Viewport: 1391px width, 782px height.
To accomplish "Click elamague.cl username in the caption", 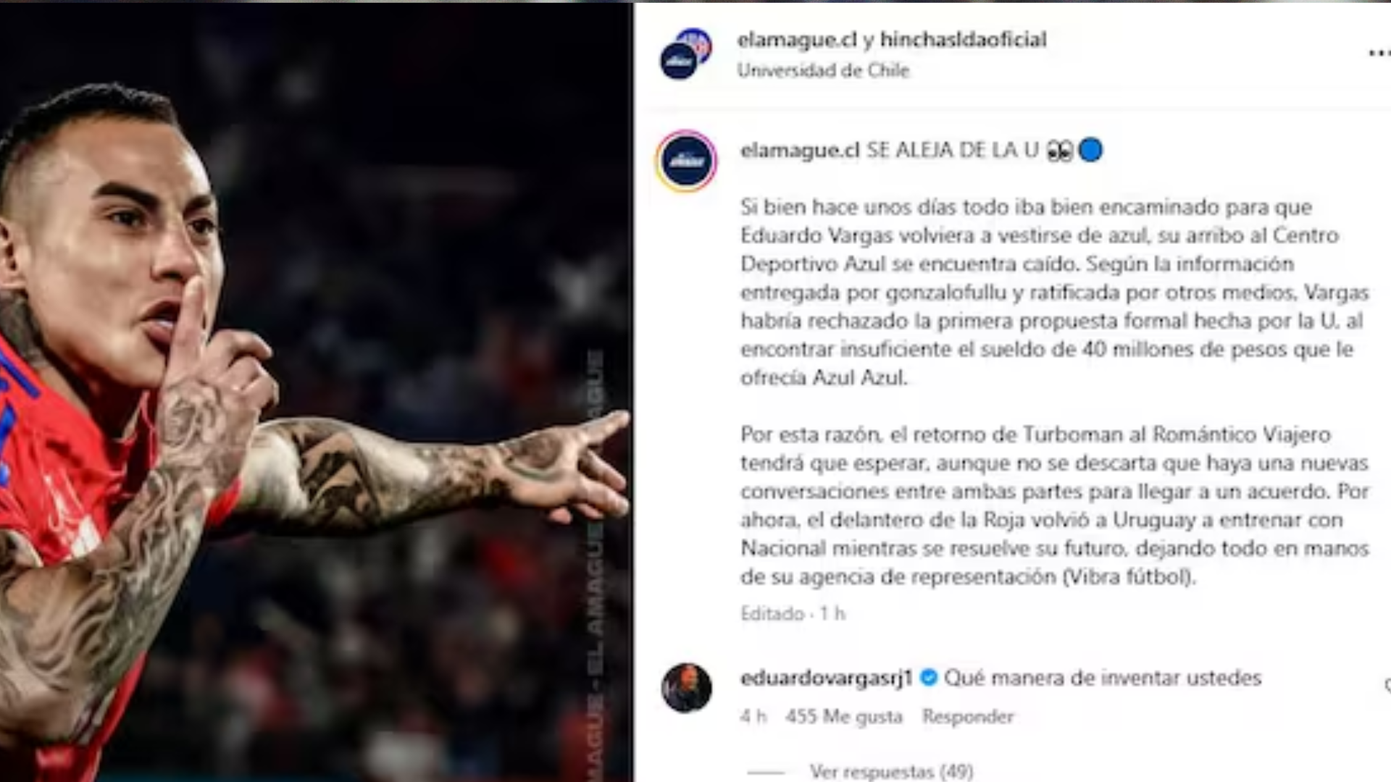I will 800,150.
